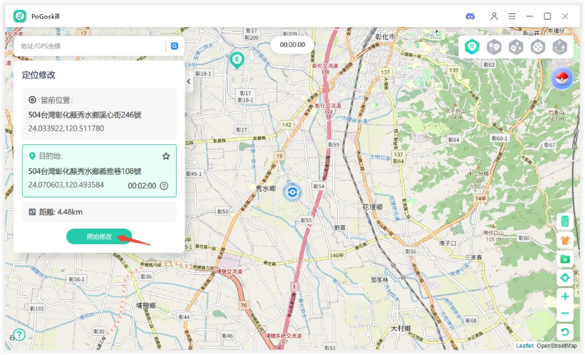
Task: Open the Pokeball floating button
Action: 562,79
